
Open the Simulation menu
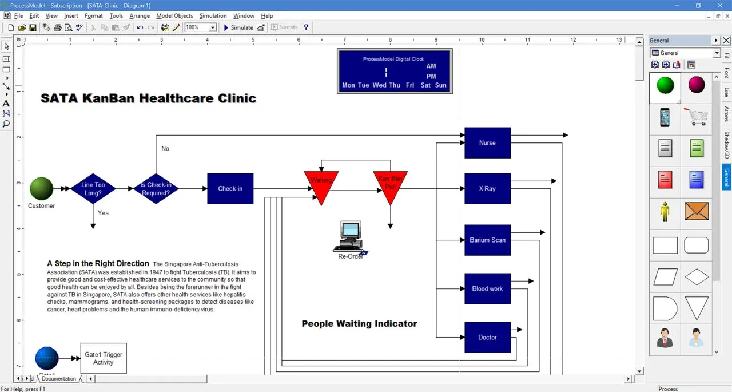(x=212, y=16)
